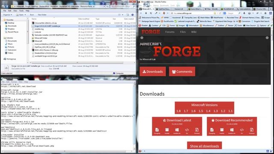The image size is (274, 154).
Task: Click Firefox home icon in toolbar
Action: pos(265,13)
